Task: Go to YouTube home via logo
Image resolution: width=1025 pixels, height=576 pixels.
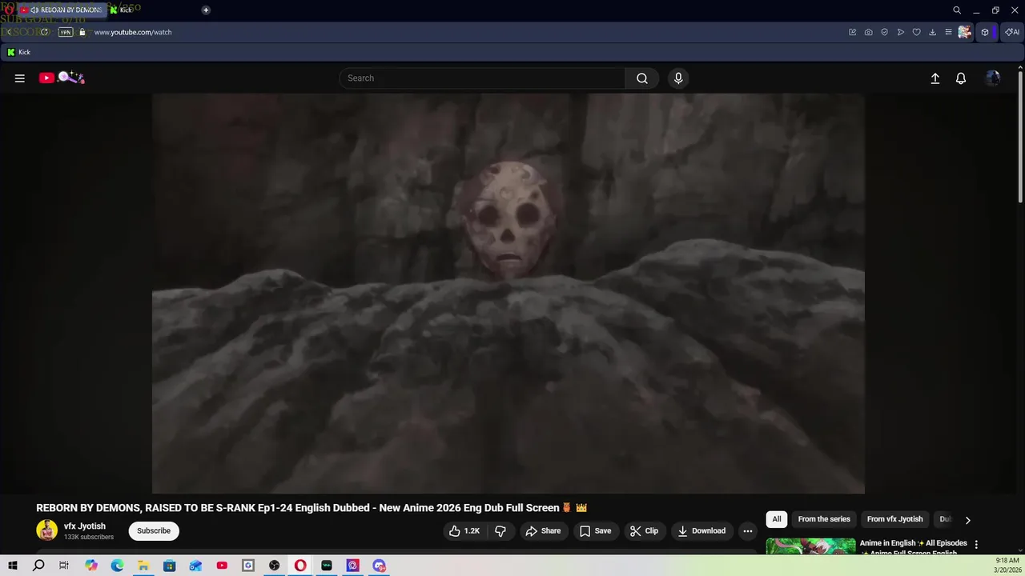Action: [62, 78]
